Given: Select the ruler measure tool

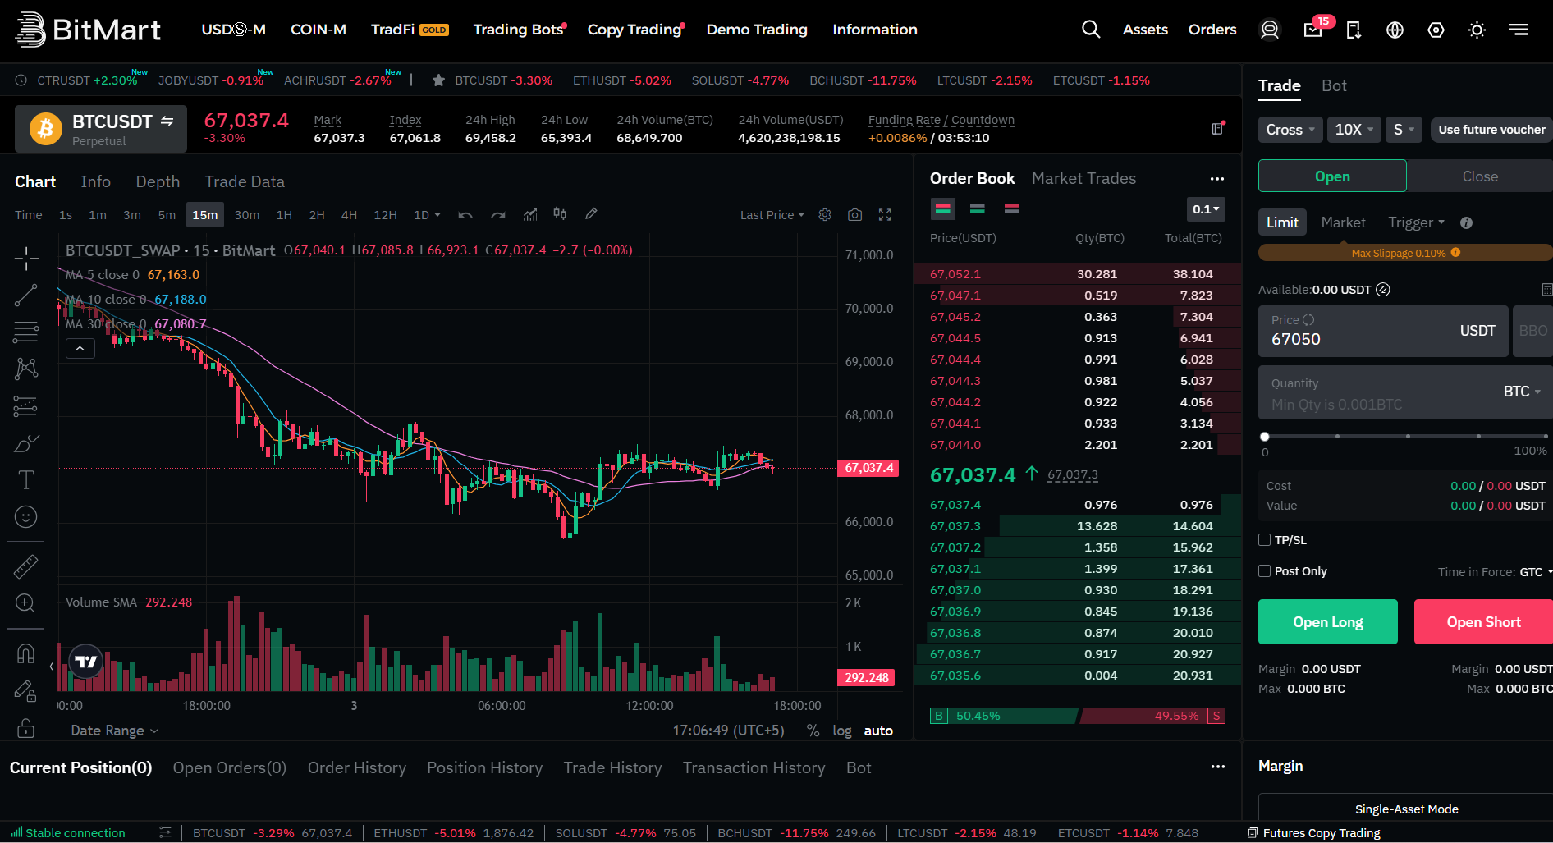Looking at the screenshot, I should pos(26,566).
